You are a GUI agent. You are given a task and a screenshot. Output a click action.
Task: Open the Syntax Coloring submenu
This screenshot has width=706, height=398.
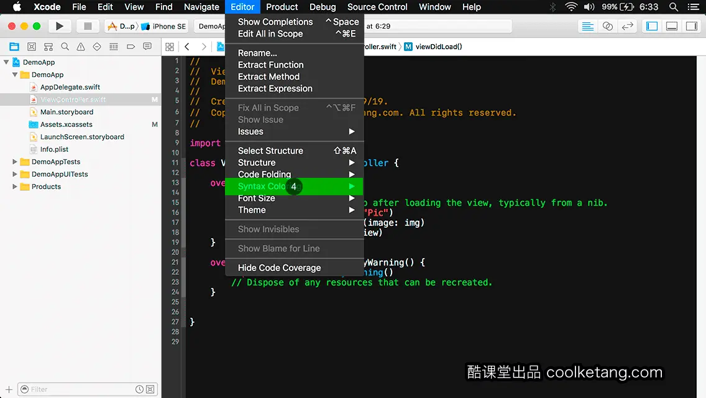coord(294,186)
